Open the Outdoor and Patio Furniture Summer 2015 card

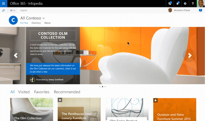click(x=175, y=110)
